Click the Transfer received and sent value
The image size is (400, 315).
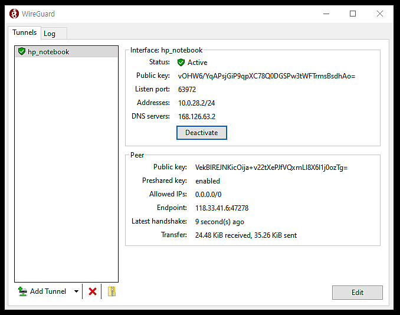246,235
